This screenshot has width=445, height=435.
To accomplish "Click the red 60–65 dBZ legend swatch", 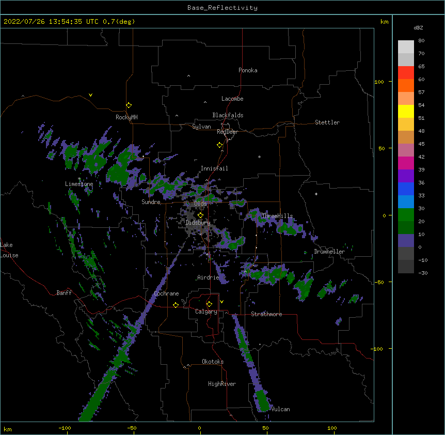I will [406, 73].
